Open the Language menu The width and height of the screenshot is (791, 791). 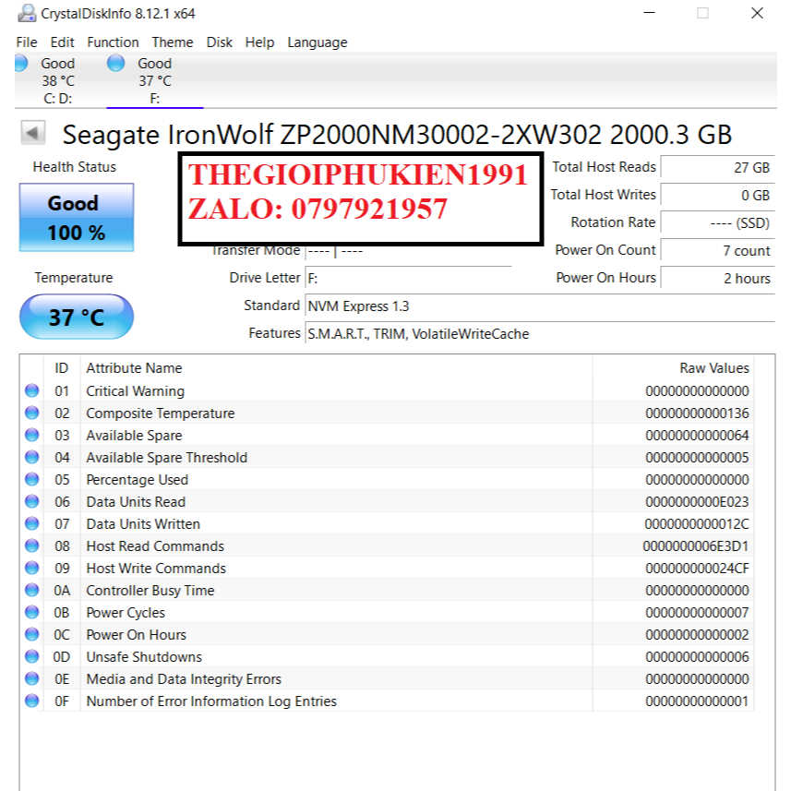[317, 42]
